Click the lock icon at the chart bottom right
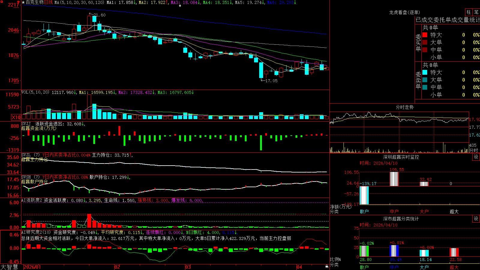The width and height of the screenshot is (480, 270). click(327, 266)
